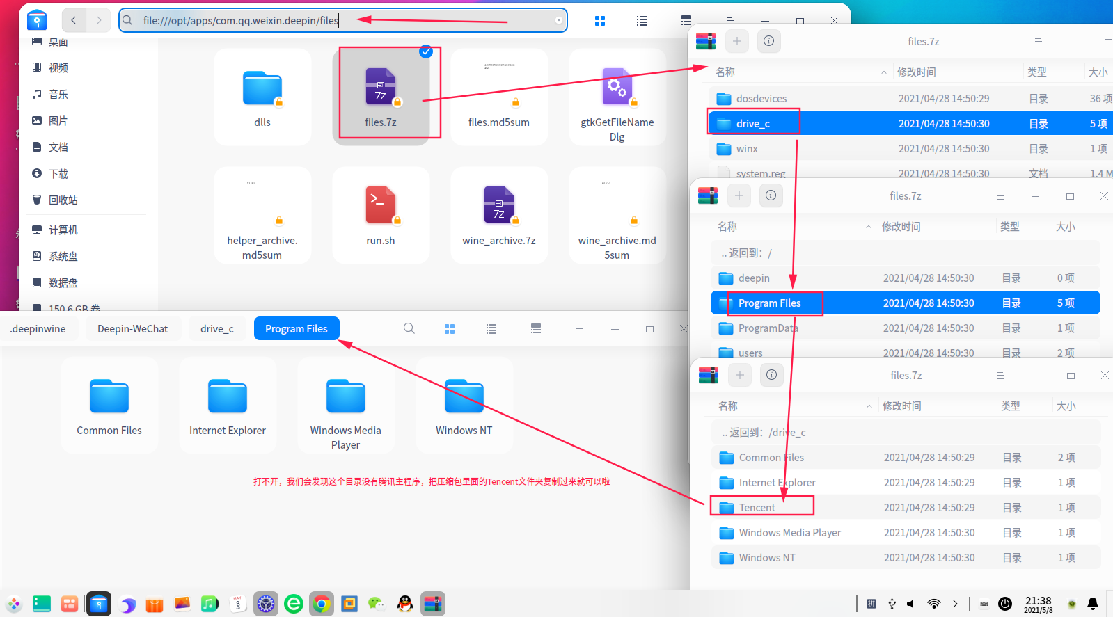Open top archive window's menu

[x=1038, y=42]
